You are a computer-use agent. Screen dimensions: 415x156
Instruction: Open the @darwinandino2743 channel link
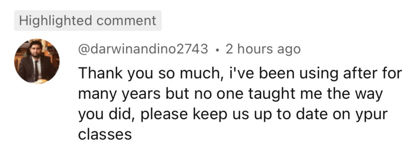tap(143, 49)
